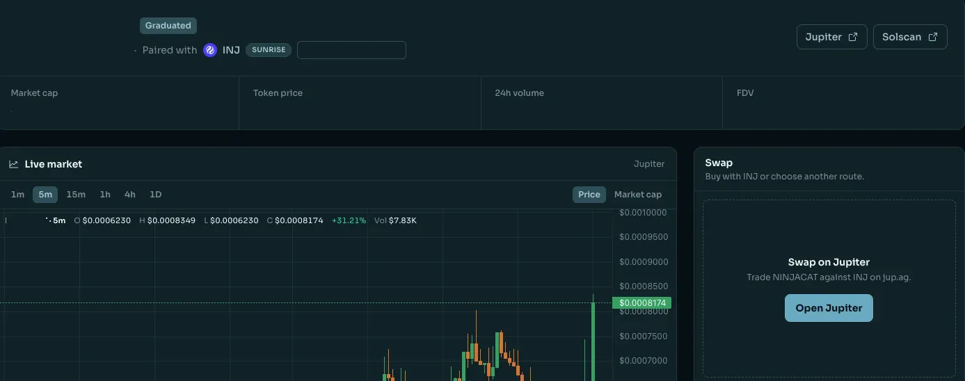
Task: Click the '$0.0009000' price axis label
Action: click(x=644, y=262)
